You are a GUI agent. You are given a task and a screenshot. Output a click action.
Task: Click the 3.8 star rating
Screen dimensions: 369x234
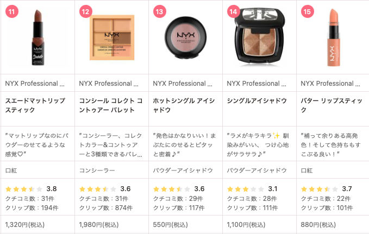(31, 189)
